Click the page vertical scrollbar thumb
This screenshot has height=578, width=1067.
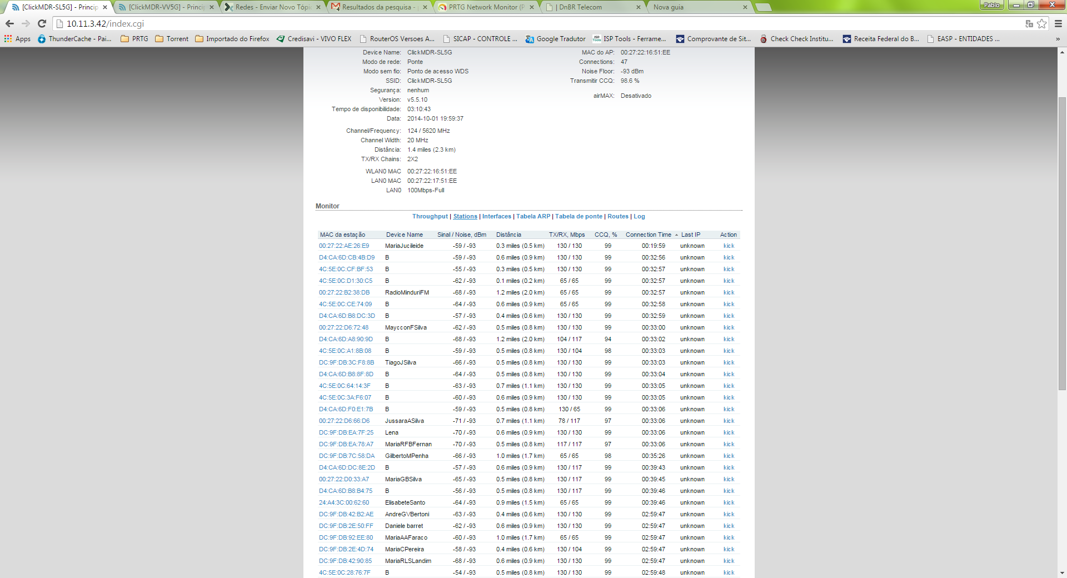click(1062, 243)
